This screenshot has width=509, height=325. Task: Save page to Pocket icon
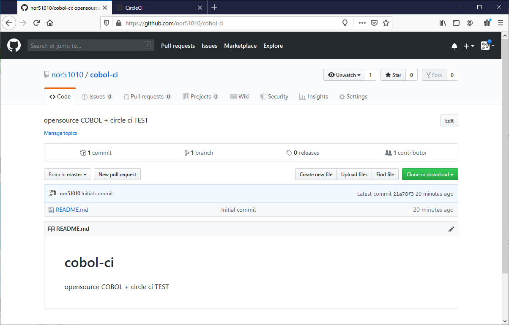click(x=374, y=23)
